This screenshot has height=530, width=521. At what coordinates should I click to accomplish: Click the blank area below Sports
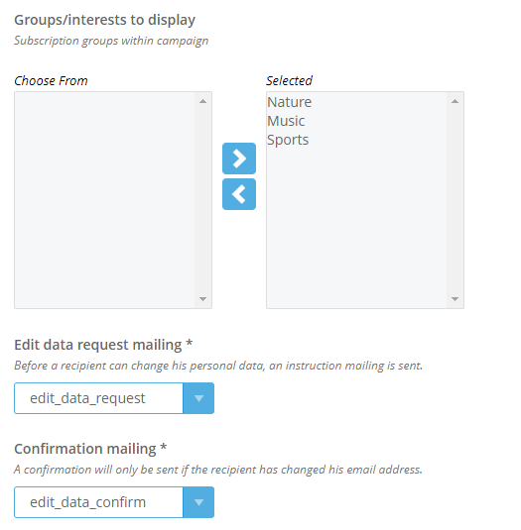[356, 229]
